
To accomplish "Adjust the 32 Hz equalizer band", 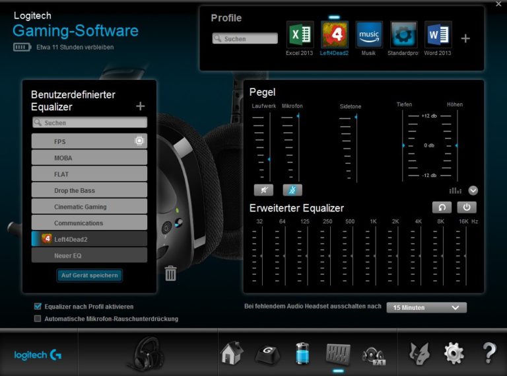I will 261,256.
